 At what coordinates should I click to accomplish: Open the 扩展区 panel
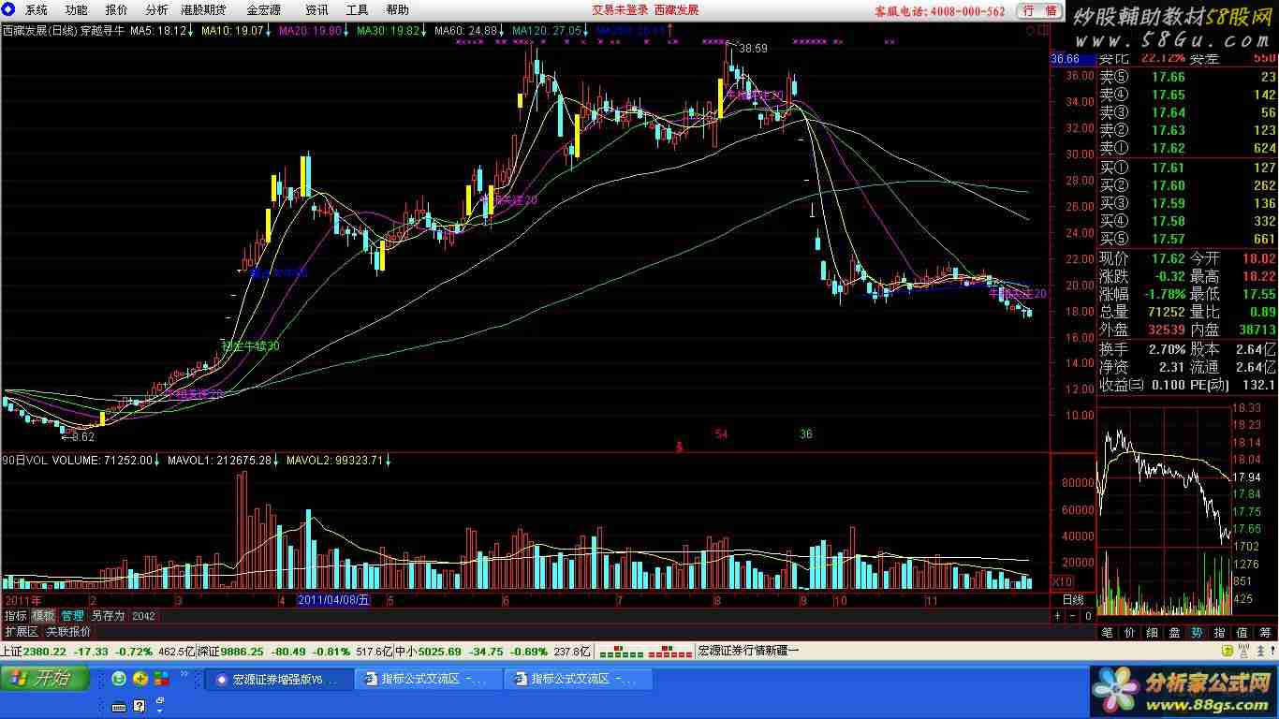coord(21,632)
